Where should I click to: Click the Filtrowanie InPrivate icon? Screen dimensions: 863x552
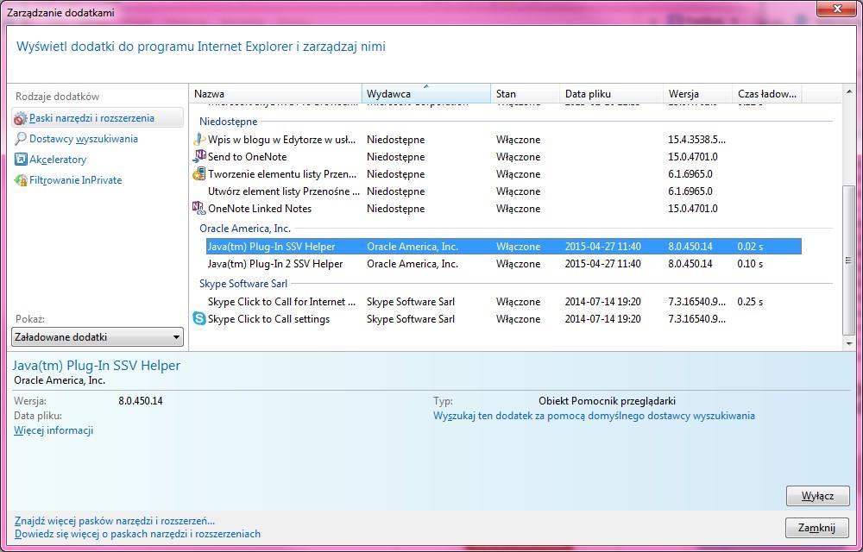click(x=21, y=180)
